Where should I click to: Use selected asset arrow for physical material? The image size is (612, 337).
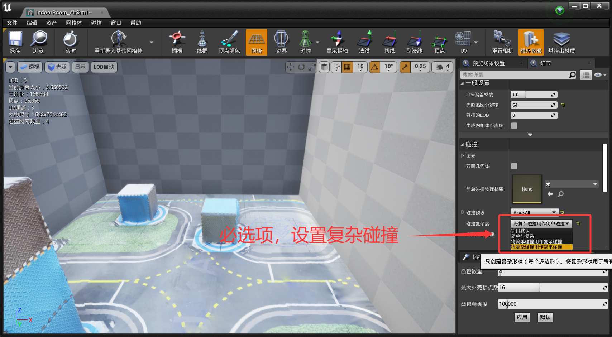point(550,194)
